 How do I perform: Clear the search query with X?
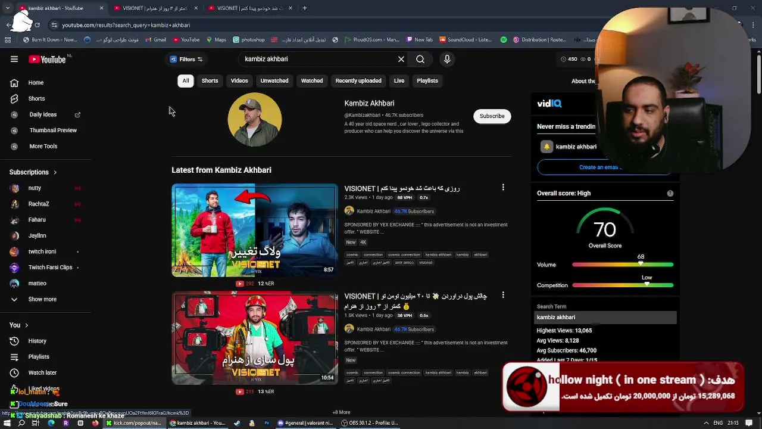click(401, 59)
